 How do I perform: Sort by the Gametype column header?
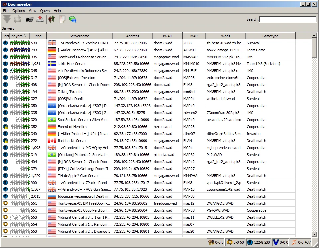click(x=270, y=36)
